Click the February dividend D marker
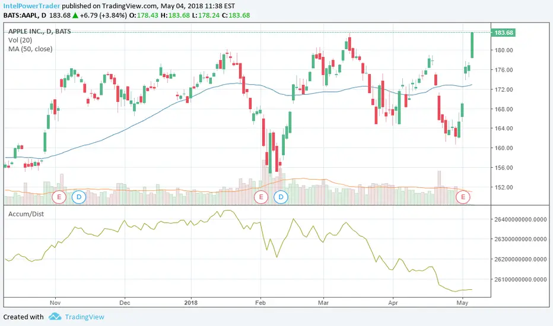 (281, 197)
